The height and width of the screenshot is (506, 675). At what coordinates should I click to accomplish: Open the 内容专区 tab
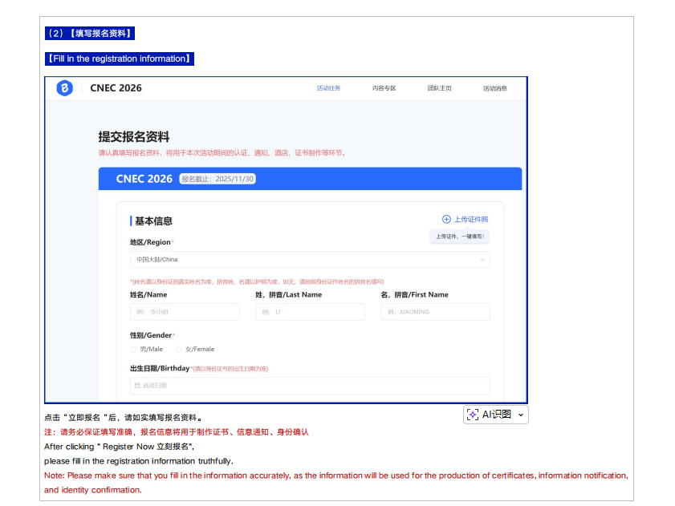[384, 88]
